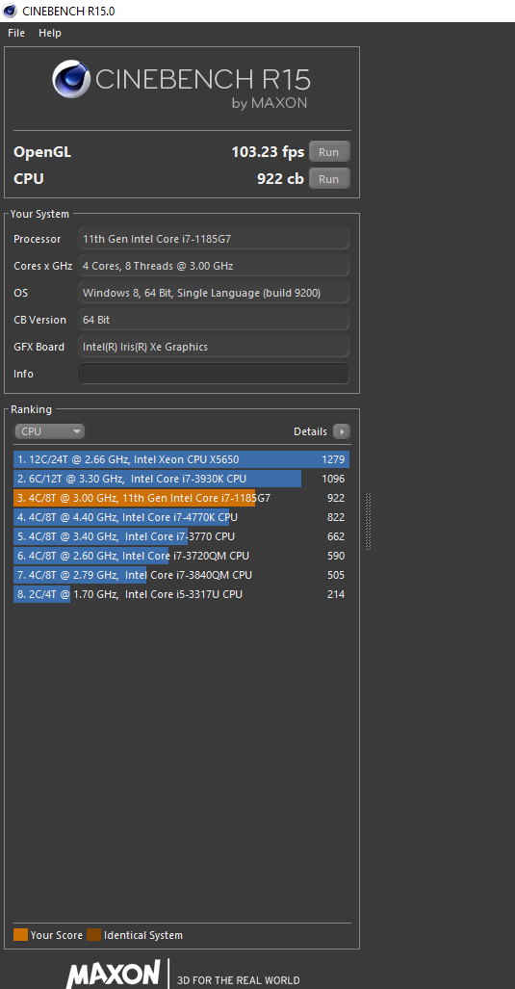
Task: Click the MAXON logo at the bottom
Action: tap(114, 975)
